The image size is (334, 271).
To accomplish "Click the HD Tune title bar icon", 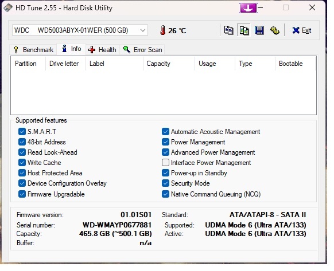I will (8, 8).
